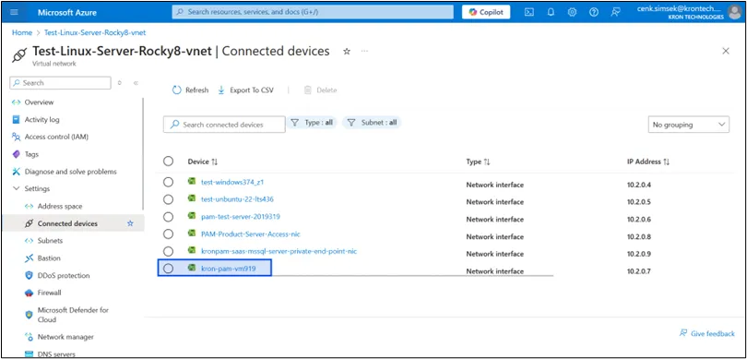The width and height of the screenshot is (747, 359).
Task: Go to Home breadcrumb
Action: coord(22,33)
